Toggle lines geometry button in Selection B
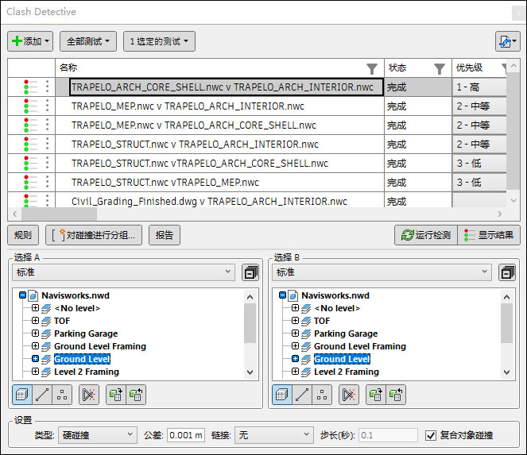Image resolution: width=527 pixels, height=455 pixels. click(x=302, y=395)
